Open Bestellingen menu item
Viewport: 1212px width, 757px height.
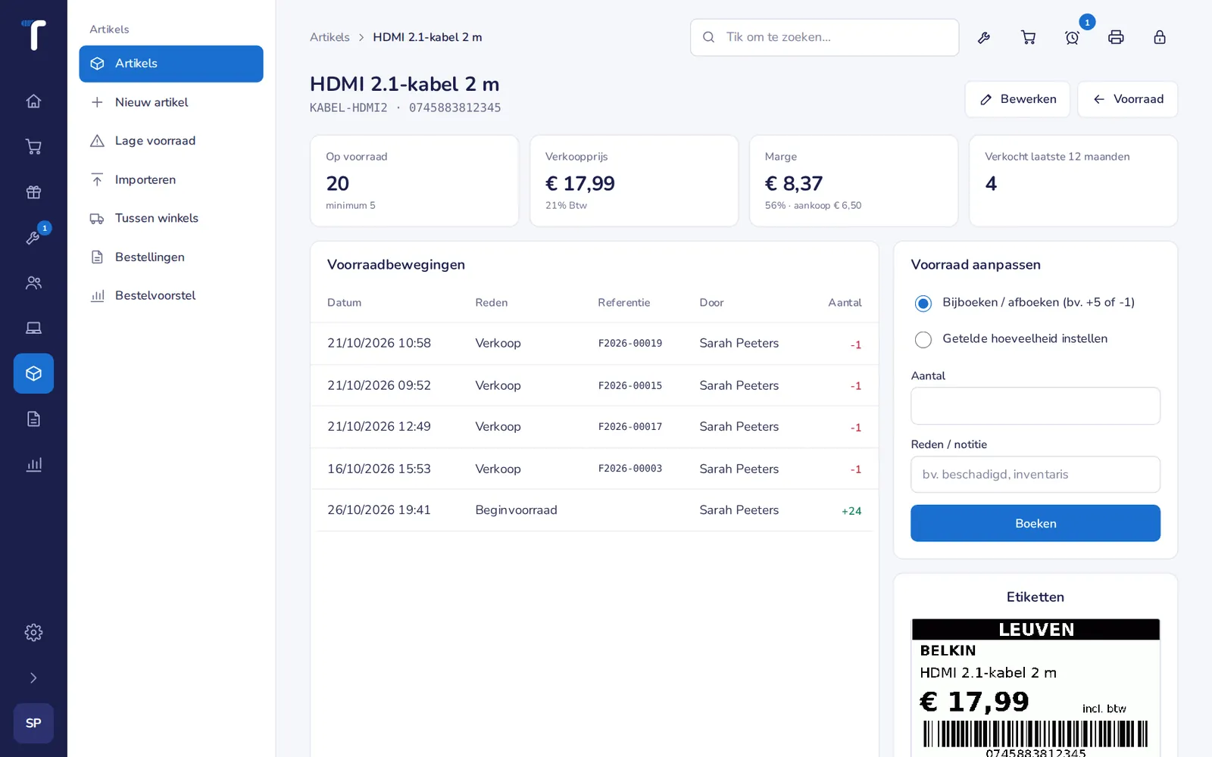(171, 257)
